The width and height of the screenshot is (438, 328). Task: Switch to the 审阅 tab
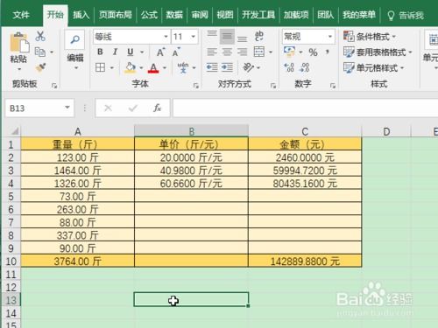[200, 15]
